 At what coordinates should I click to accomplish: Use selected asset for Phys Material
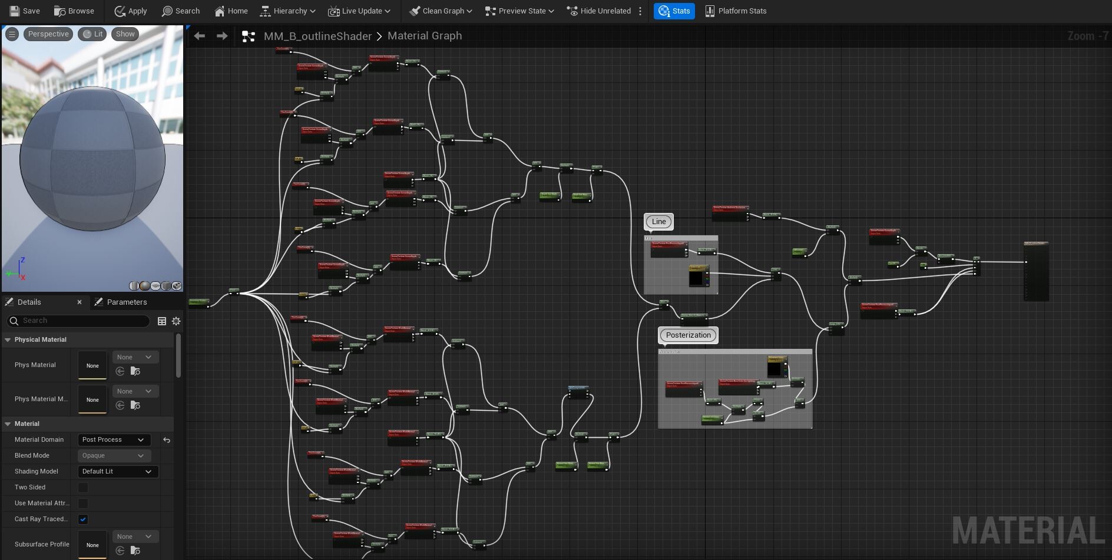(x=120, y=371)
